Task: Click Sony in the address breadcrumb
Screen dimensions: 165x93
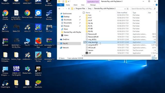Action: click(x=90, y=9)
